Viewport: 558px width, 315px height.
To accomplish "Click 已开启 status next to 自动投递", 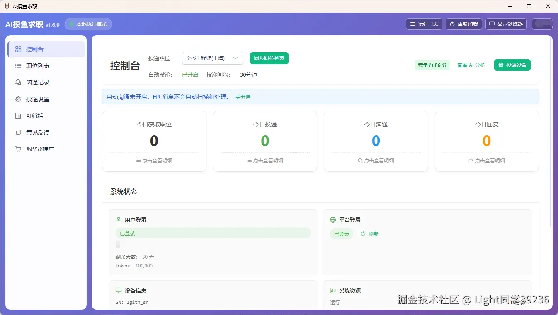I will 190,75.
